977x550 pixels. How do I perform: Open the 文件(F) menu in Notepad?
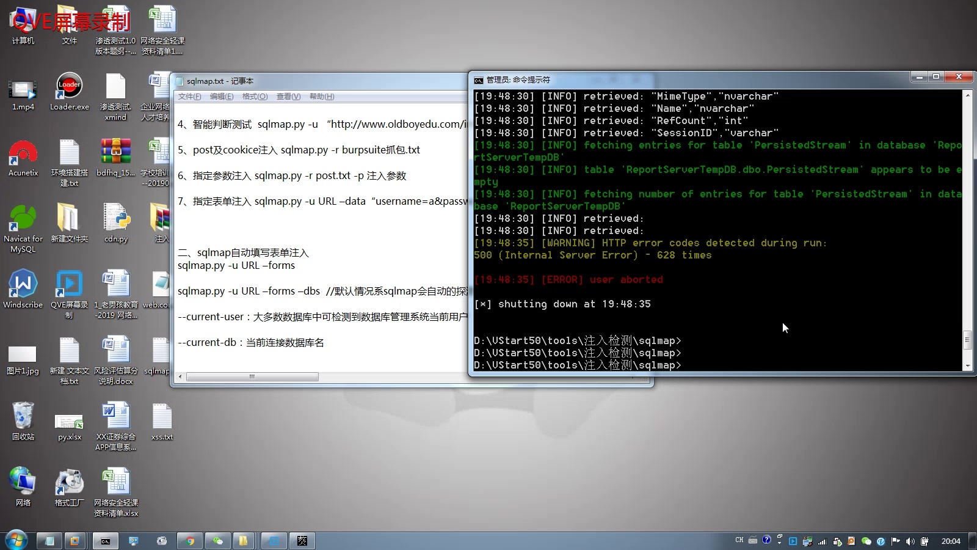189,97
